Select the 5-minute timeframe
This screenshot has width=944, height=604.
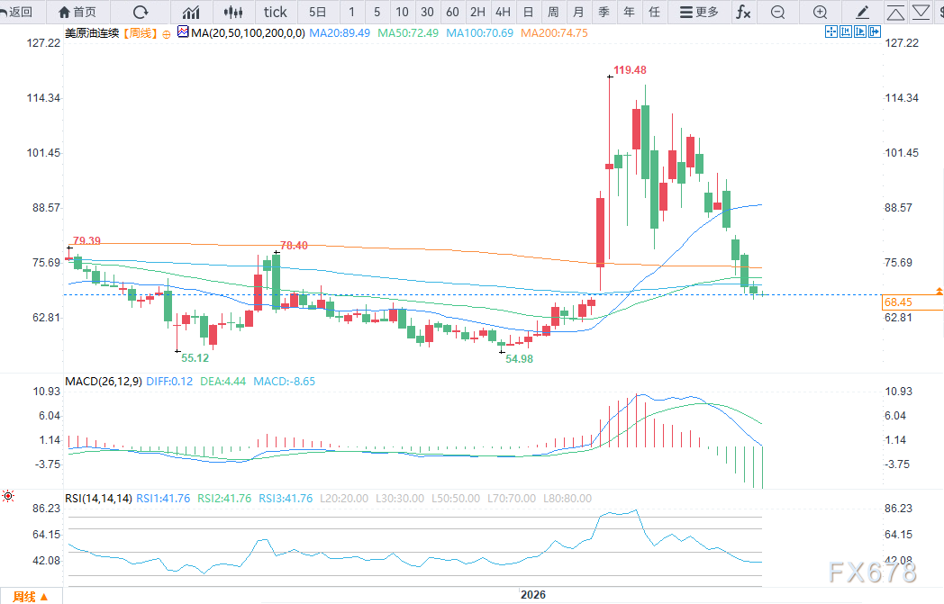pyautogui.click(x=377, y=12)
